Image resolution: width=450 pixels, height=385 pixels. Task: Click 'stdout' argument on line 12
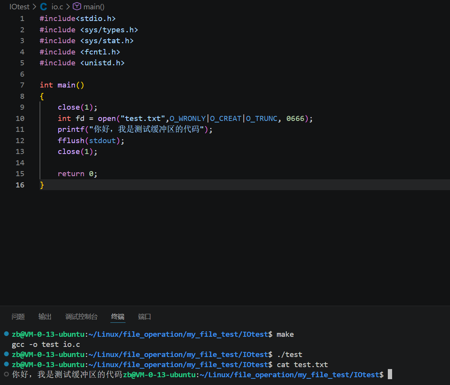tap(103, 141)
